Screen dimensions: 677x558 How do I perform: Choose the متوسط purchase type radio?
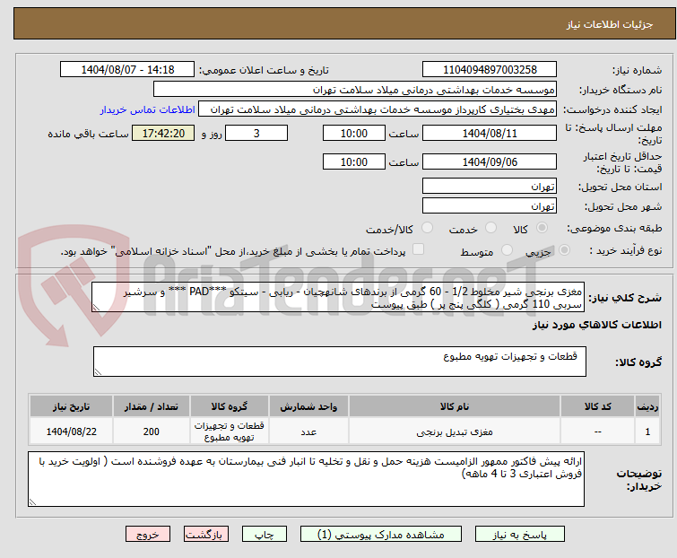coord(508,251)
